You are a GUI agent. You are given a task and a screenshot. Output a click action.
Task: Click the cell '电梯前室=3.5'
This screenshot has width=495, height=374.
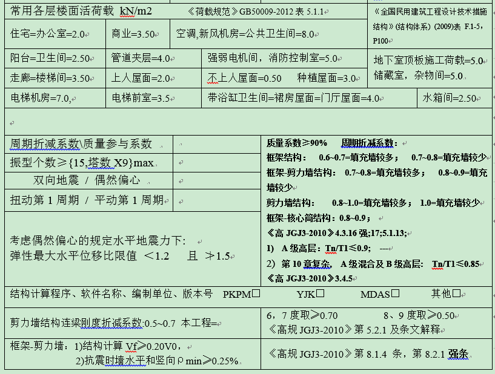tap(153, 98)
